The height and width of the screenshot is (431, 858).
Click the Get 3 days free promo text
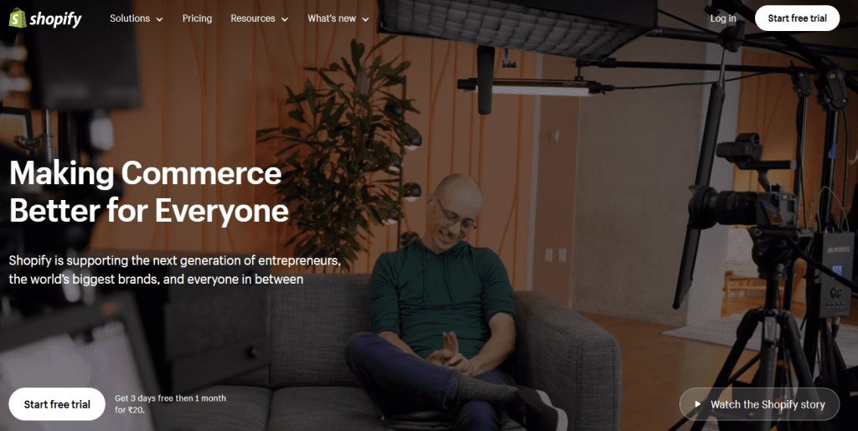170,403
